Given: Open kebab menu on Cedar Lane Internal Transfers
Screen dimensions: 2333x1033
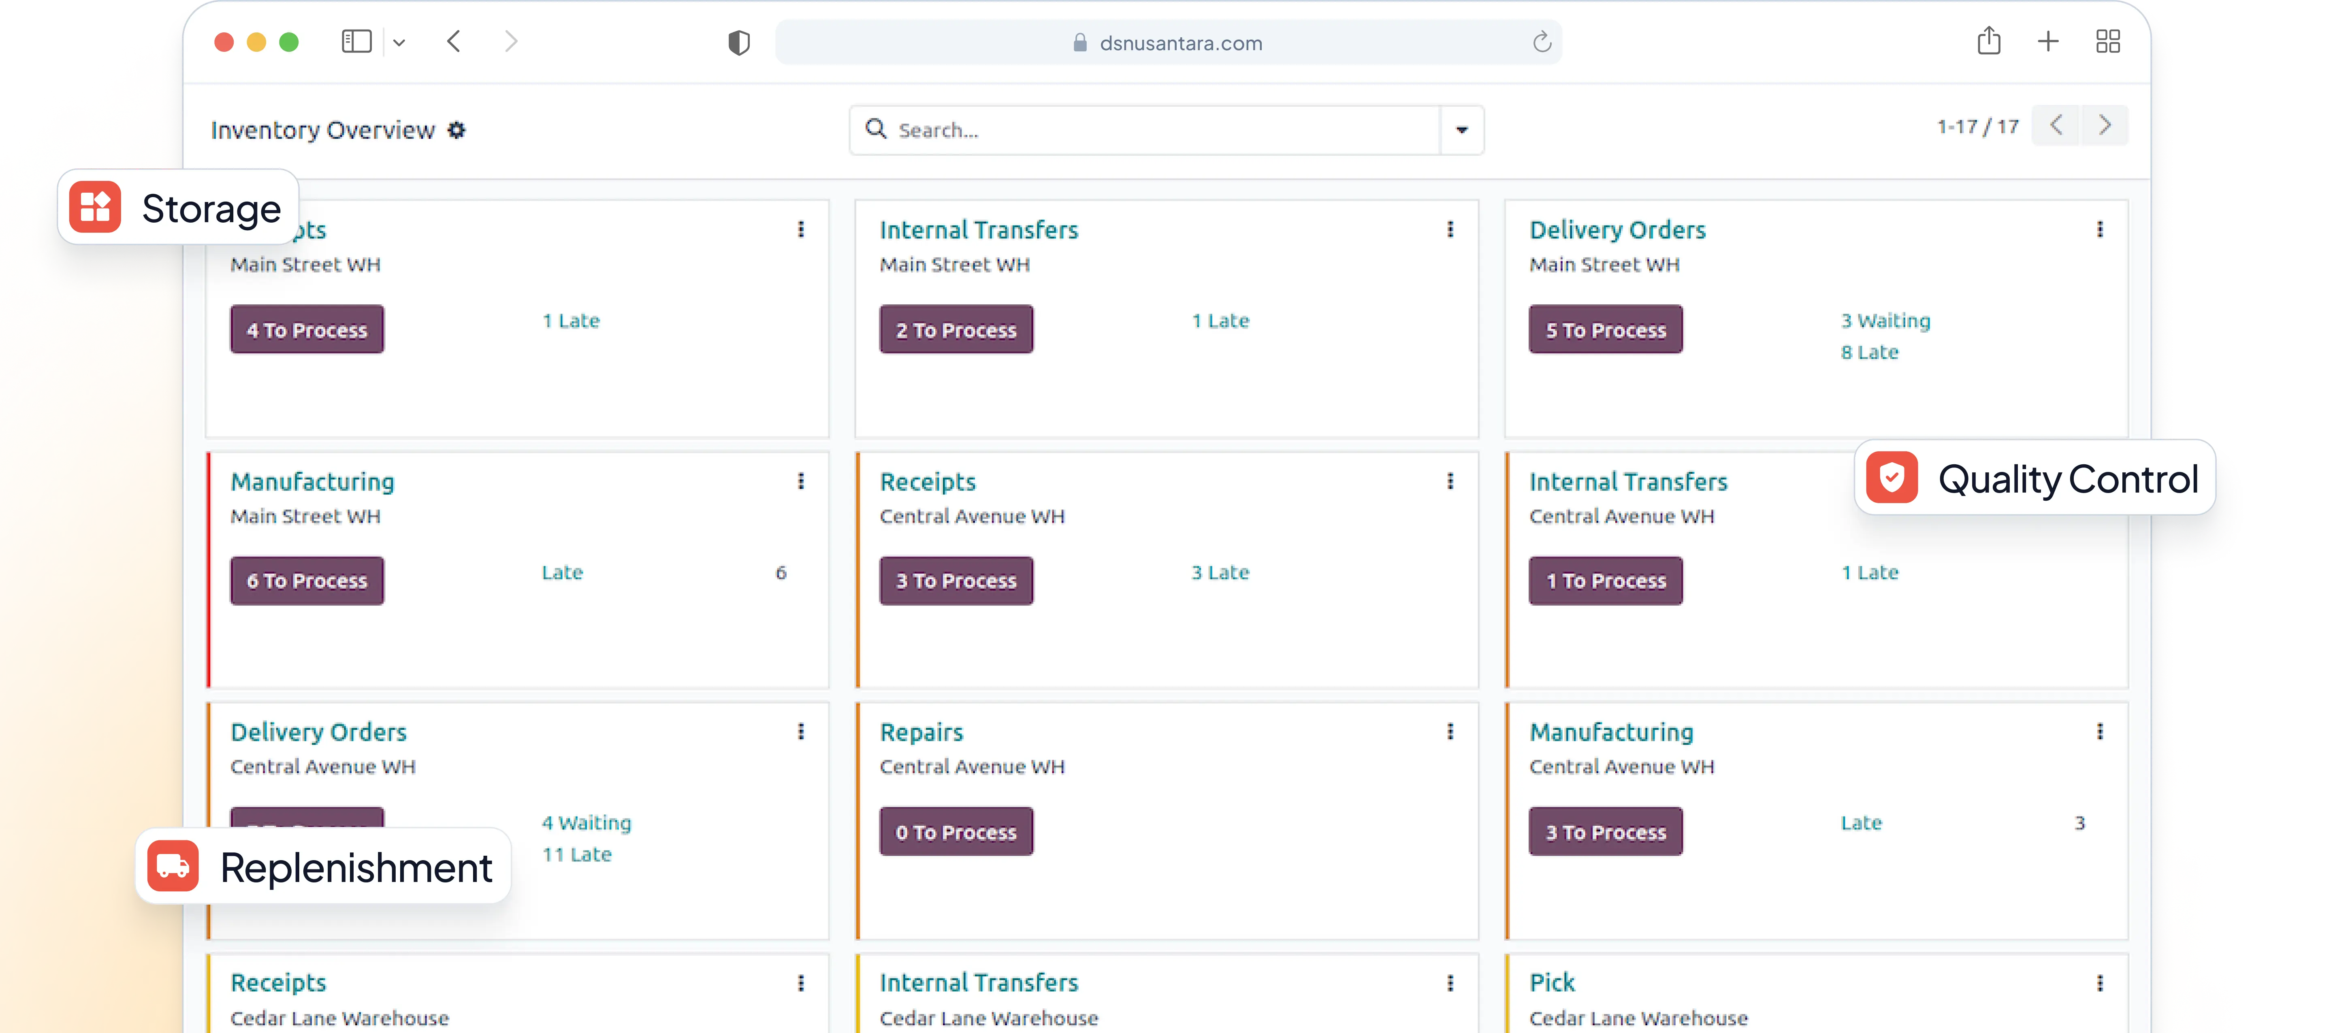Looking at the screenshot, I should point(1450,983).
